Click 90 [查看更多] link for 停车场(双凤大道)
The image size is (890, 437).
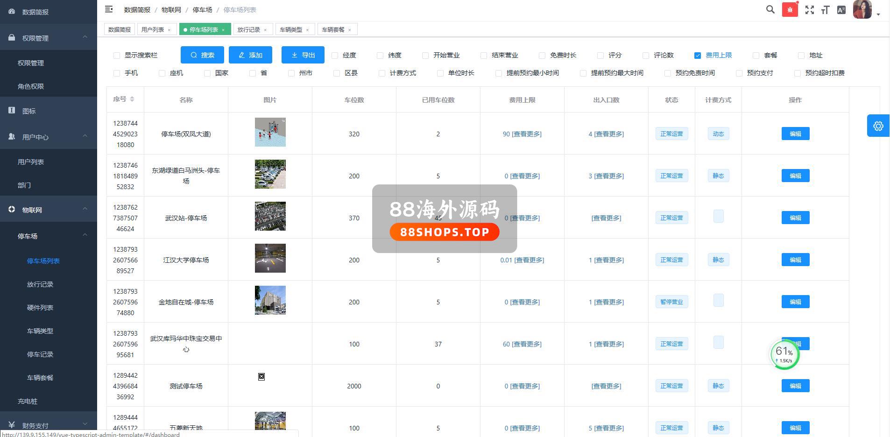[522, 134]
